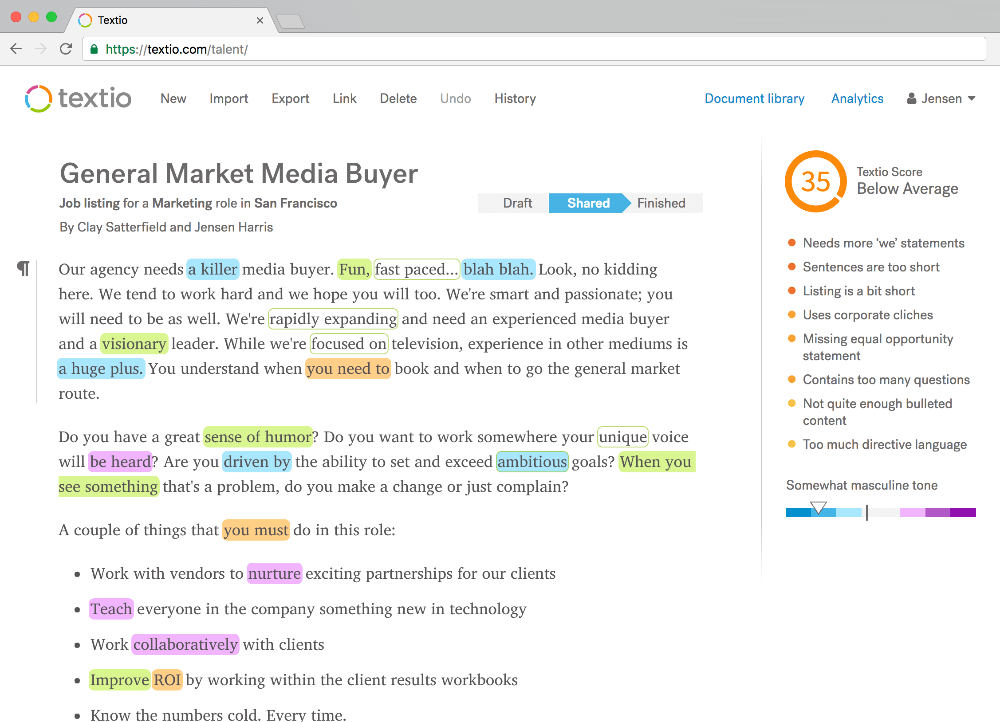Click the orange highlighted 'ROI'

click(x=167, y=680)
